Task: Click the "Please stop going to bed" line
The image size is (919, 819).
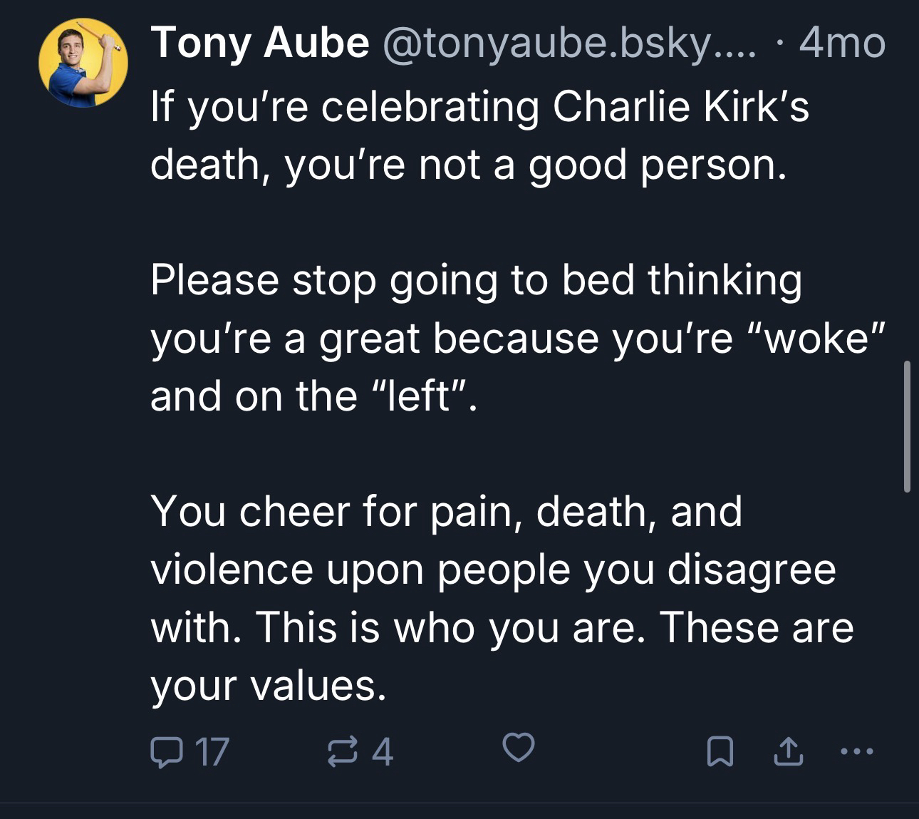Action: (476, 279)
